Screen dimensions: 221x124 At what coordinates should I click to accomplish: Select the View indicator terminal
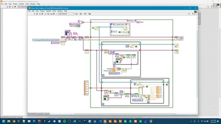point(138,22)
